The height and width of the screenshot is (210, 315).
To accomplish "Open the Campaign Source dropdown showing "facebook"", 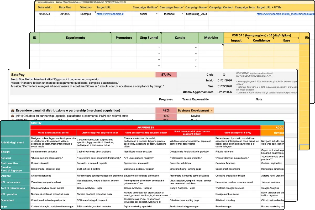I will pyautogui.click(x=182, y=14).
